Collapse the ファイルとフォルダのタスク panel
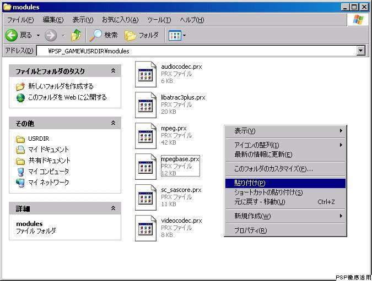Viewport: 372px width, 281px height. point(114,71)
